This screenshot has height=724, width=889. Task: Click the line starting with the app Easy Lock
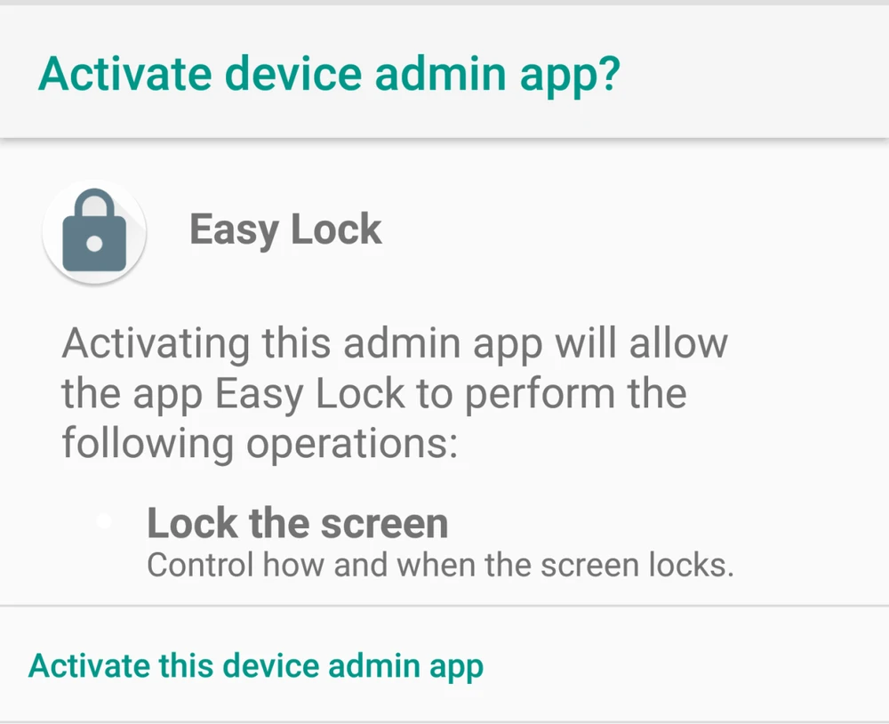[373, 393]
